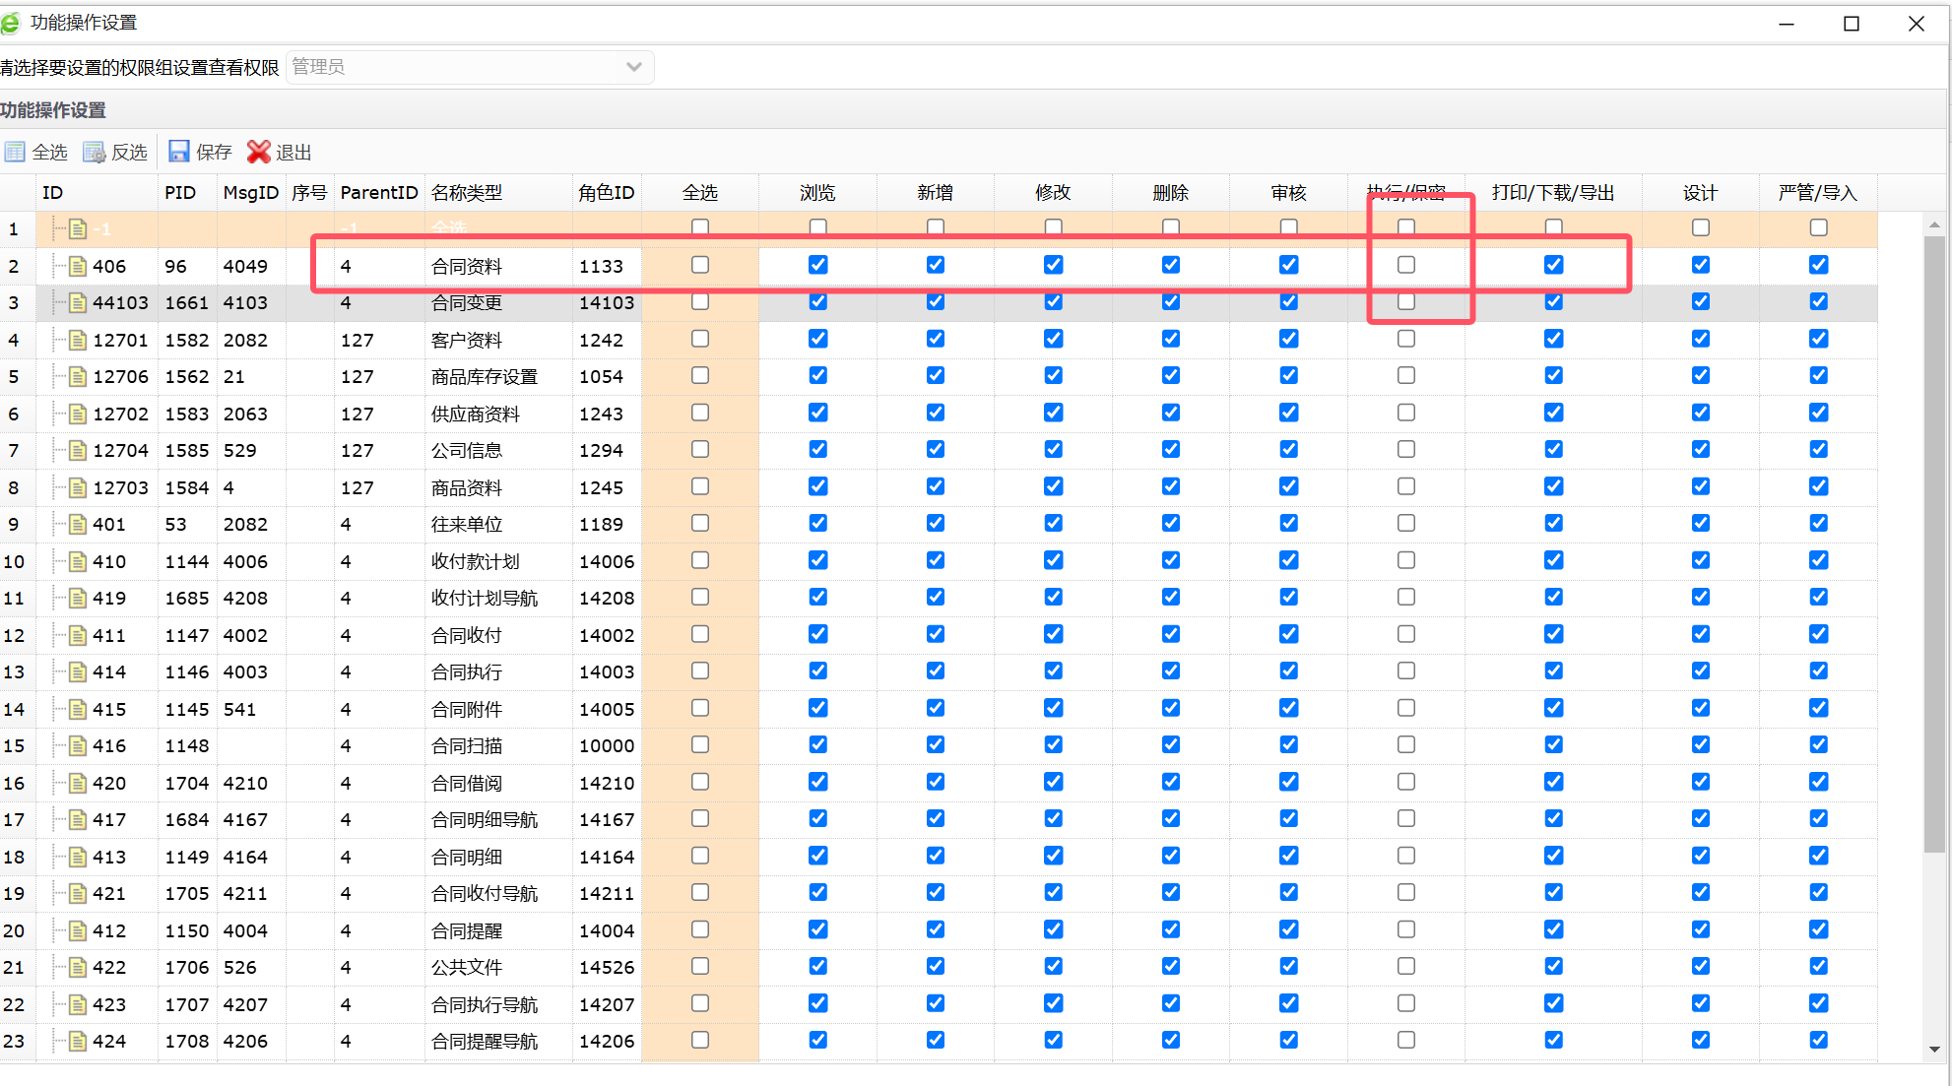The height and width of the screenshot is (1086, 1952).
Task: Check the 全选 checkbox for 合同收付
Action: pos(699,633)
